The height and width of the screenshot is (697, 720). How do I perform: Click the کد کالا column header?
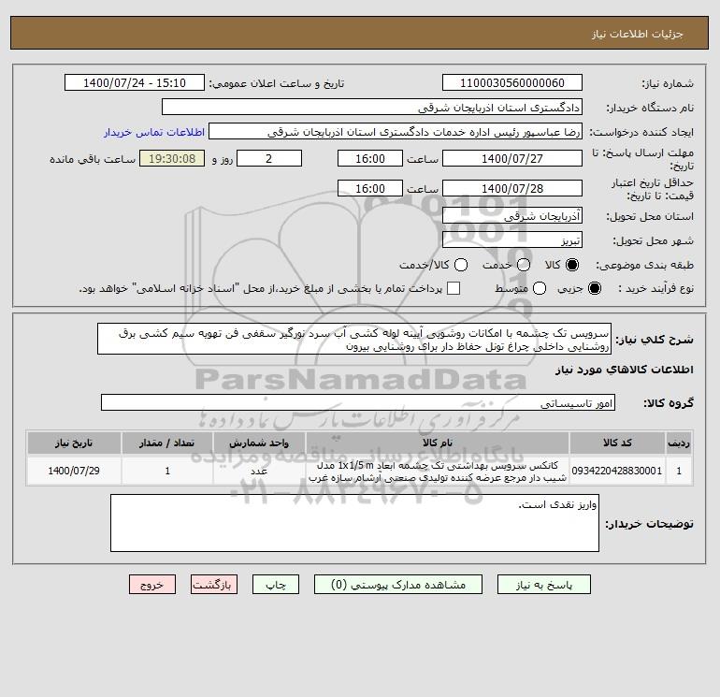coord(617,443)
